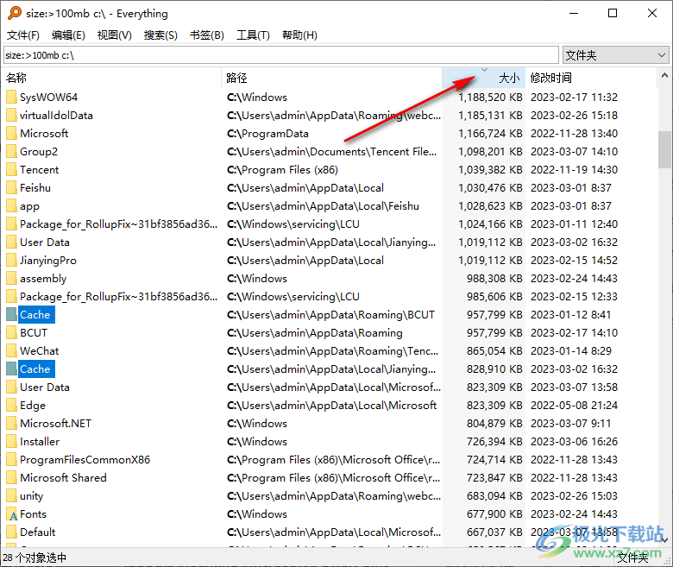Select the Microsoft.NET folder name

pos(55,423)
